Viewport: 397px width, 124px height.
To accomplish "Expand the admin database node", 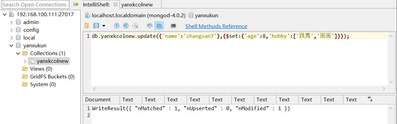I will point(12,22).
